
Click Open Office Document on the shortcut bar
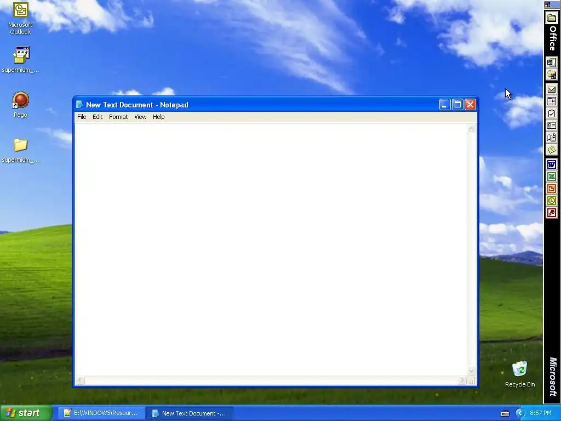[x=552, y=75]
